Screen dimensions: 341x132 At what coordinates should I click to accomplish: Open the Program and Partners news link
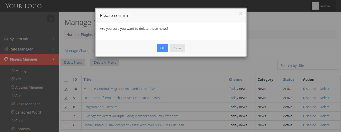(x=100, y=107)
